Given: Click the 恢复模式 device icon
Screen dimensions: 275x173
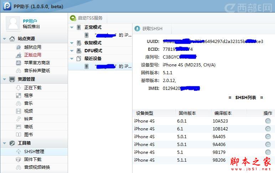Looking at the screenshot, I should click(79, 43).
